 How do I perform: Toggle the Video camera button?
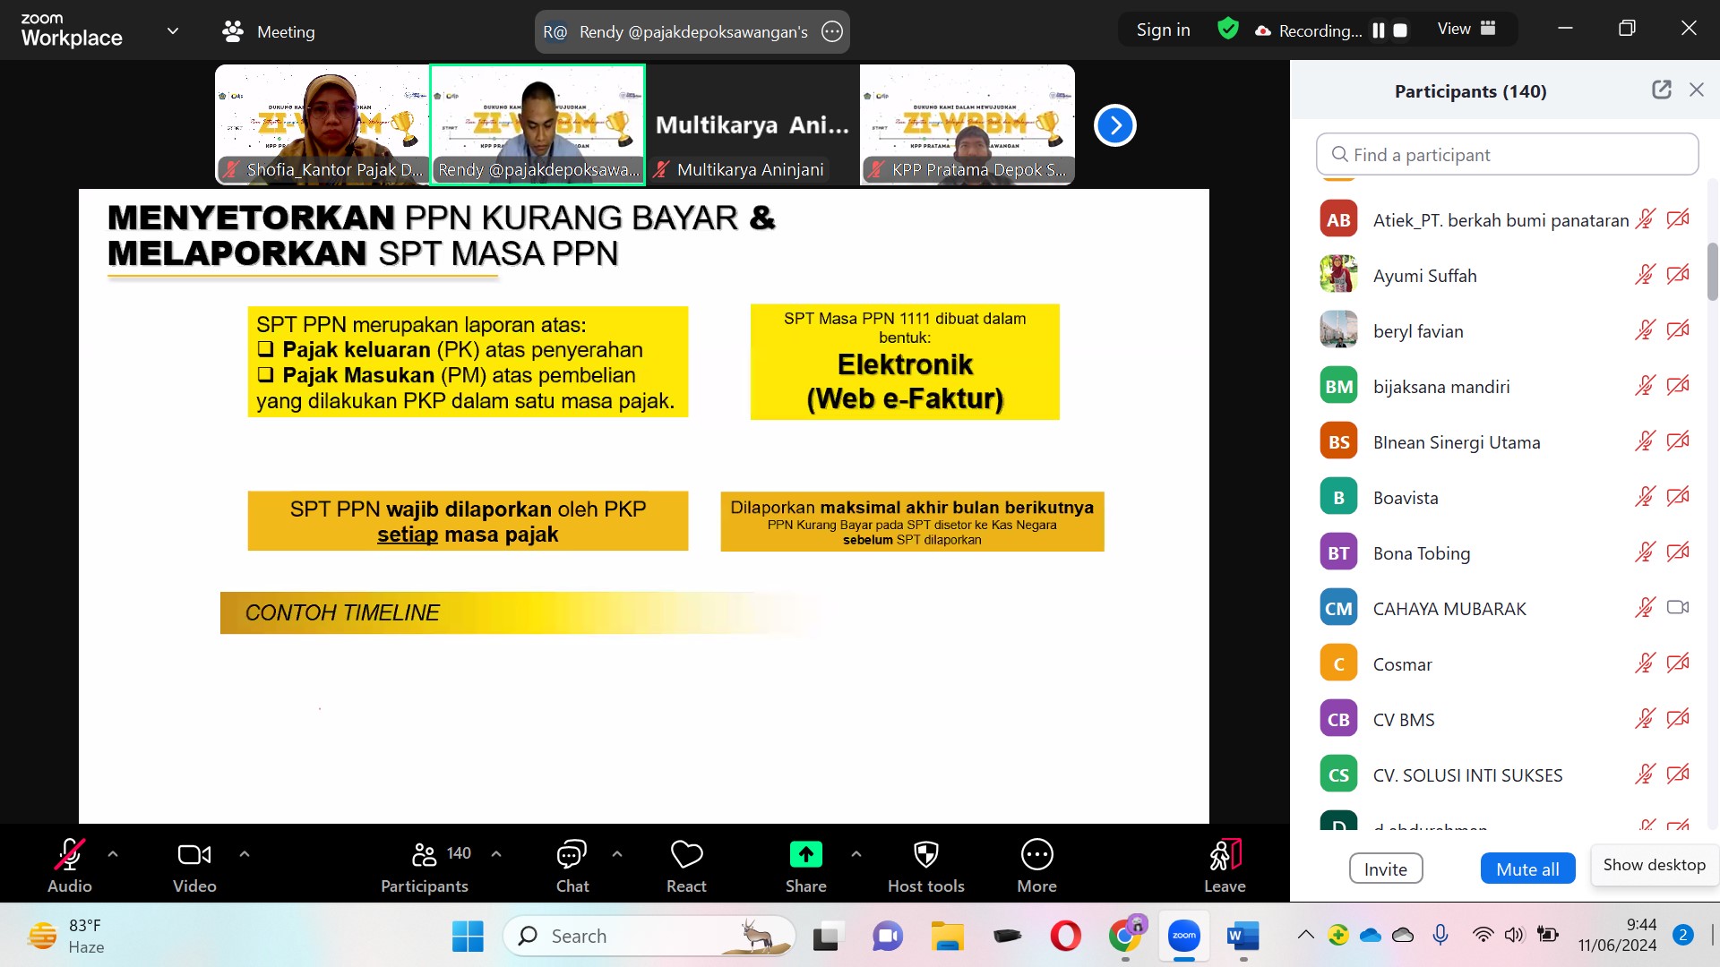[194, 855]
